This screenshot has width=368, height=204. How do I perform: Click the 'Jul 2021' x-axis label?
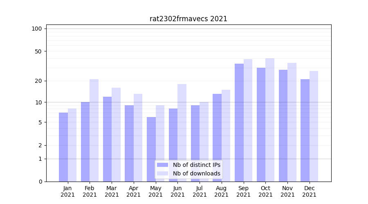(200, 191)
